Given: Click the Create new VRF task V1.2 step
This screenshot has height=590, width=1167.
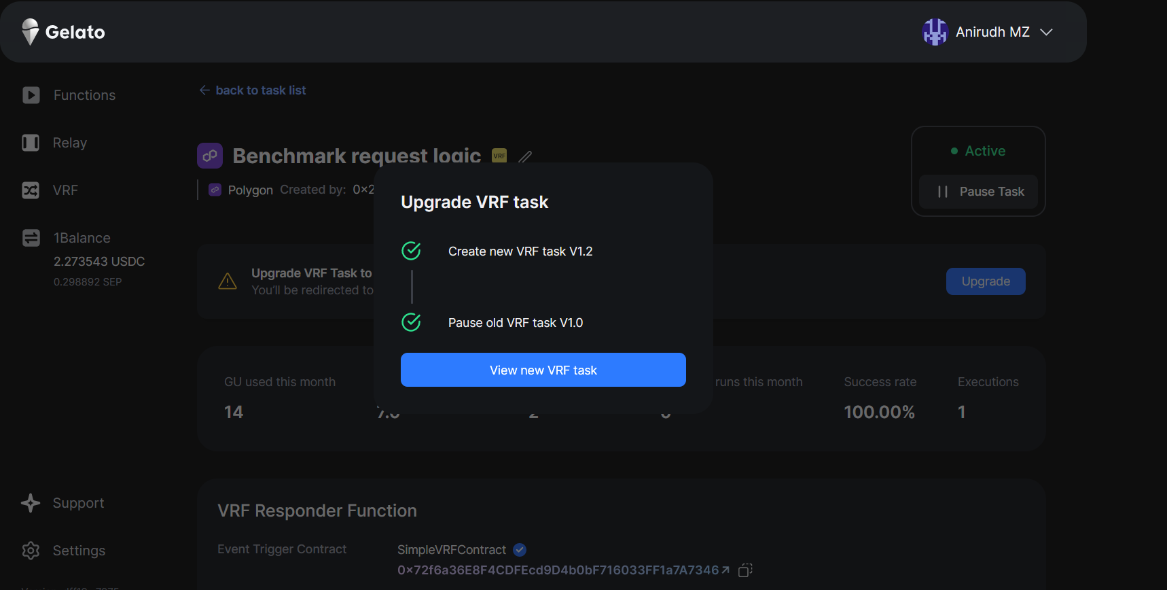Looking at the screenshot, I should point(520,251).
